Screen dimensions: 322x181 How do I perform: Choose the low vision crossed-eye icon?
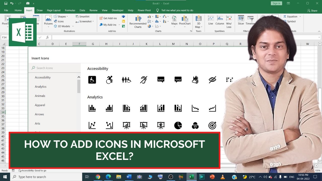pyautogui.click(x=212, y=80)
